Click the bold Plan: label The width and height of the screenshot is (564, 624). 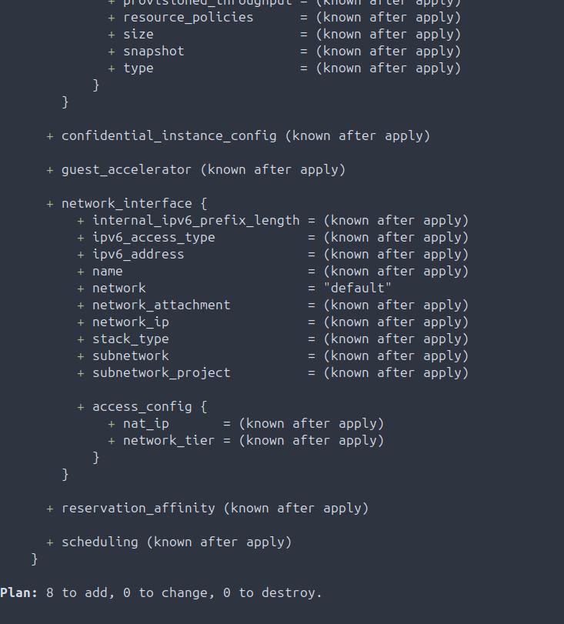pos(18,592)
